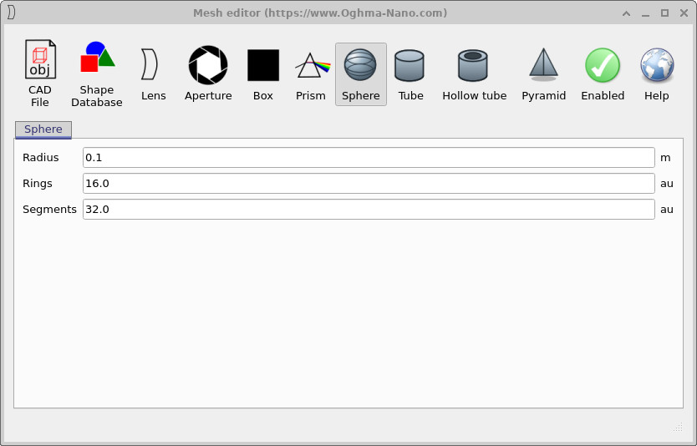Click the Radius input field
This screenshot has height=446, width=697.
point(368,158)
